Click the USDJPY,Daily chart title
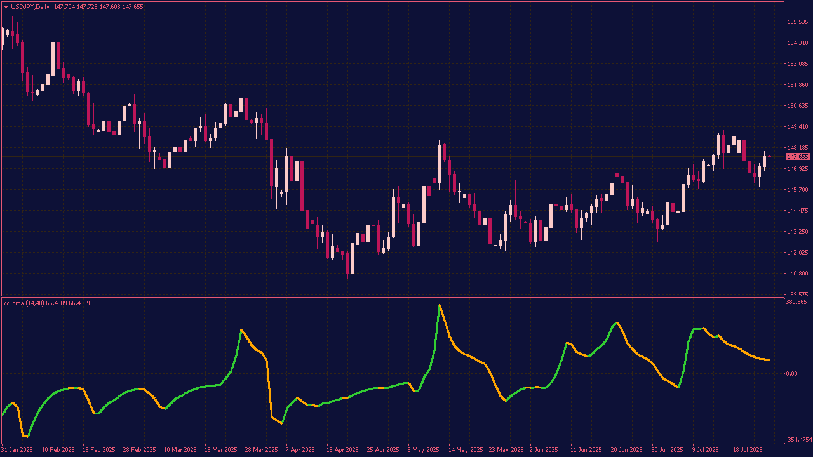813x457 pixels. coord(32,6)
